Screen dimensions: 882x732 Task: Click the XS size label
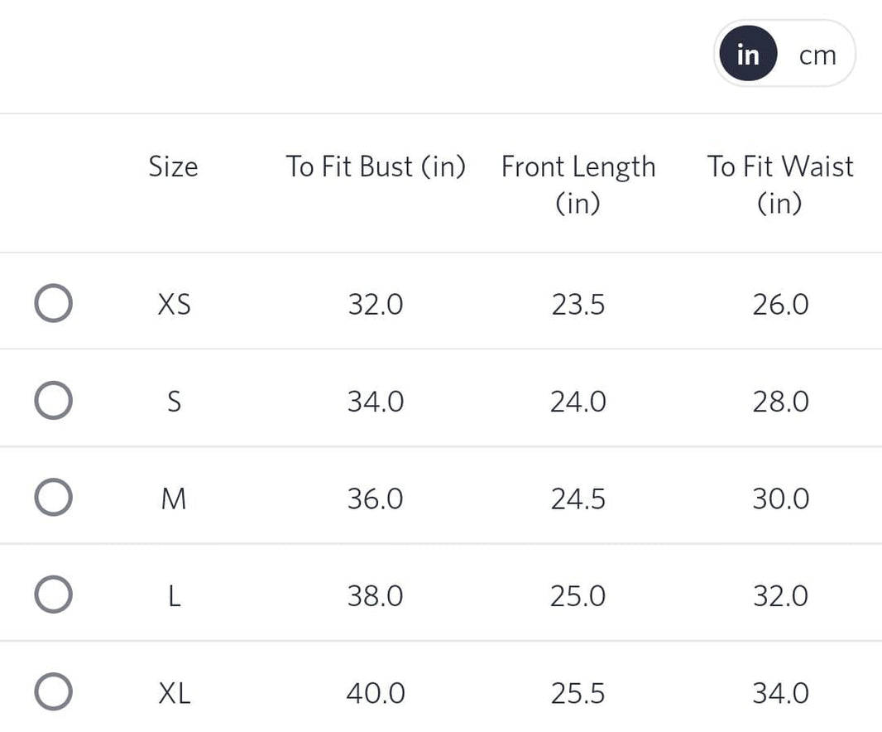[174, 305]
